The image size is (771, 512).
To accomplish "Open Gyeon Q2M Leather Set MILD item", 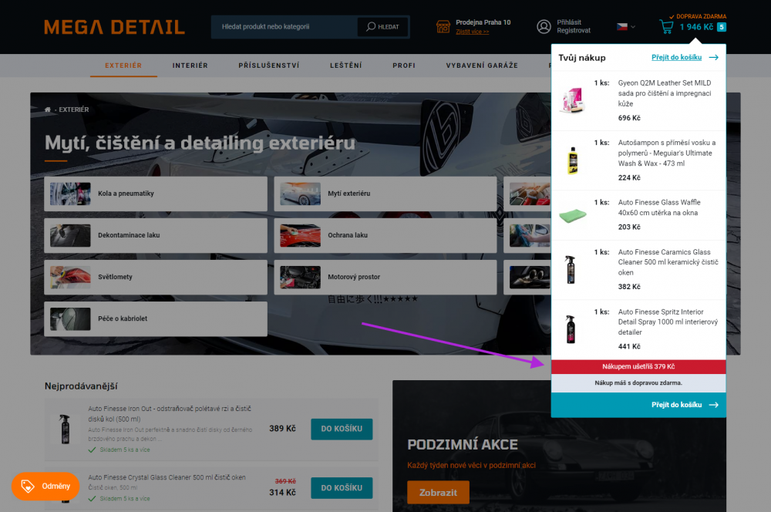I will click(x=665, y=93).
